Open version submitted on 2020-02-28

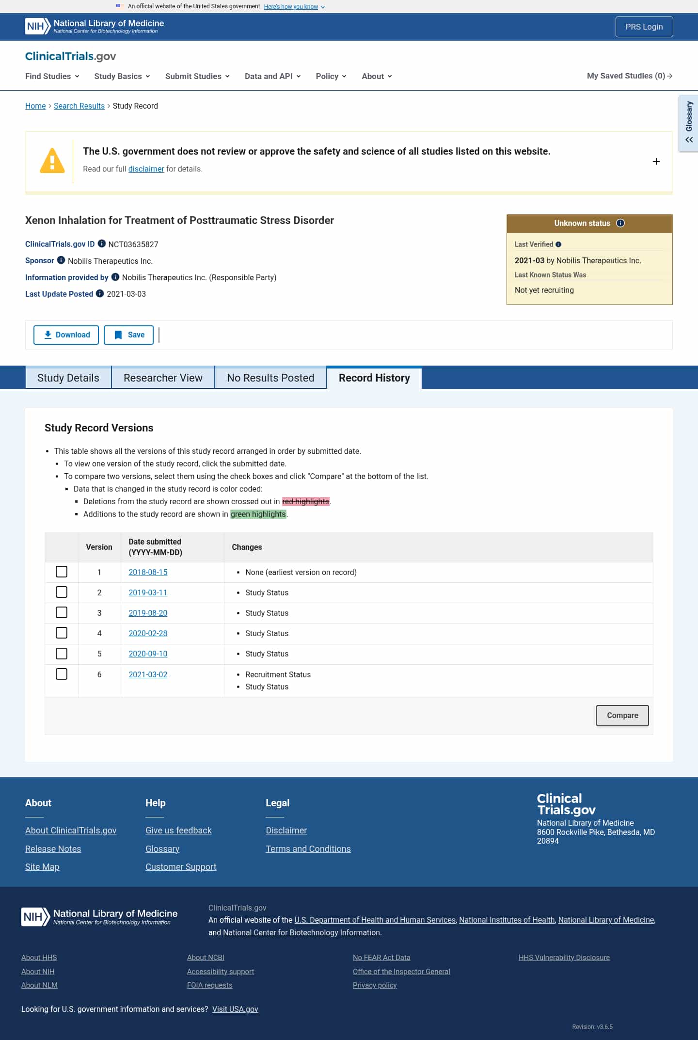(148, 633)
